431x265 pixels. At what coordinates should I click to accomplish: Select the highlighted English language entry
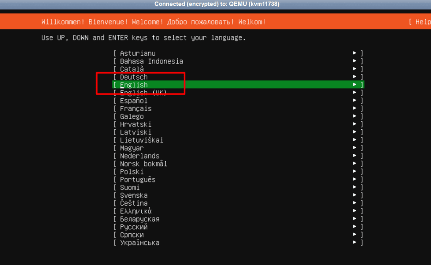coord(134,85)
